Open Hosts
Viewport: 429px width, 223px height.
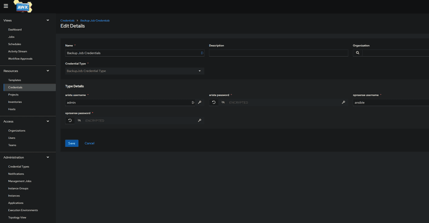(x=12, y=109)
